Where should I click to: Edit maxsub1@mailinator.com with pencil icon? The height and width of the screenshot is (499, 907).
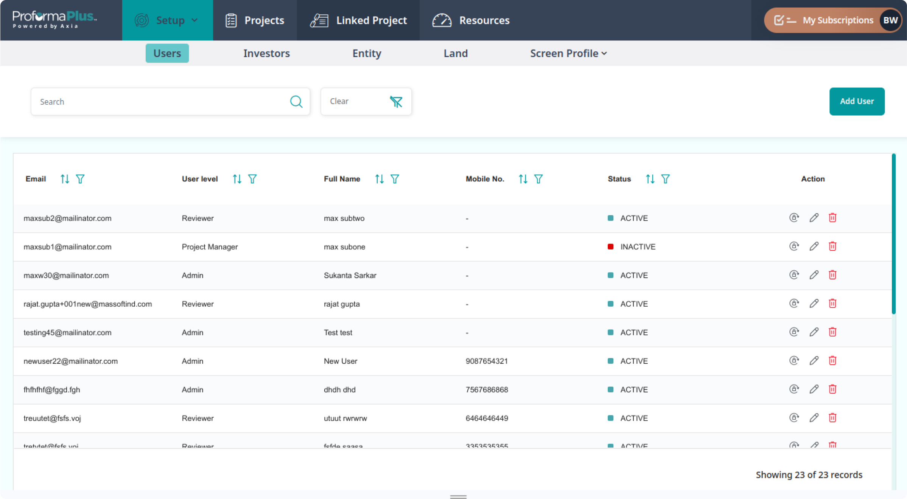(814, 246)
